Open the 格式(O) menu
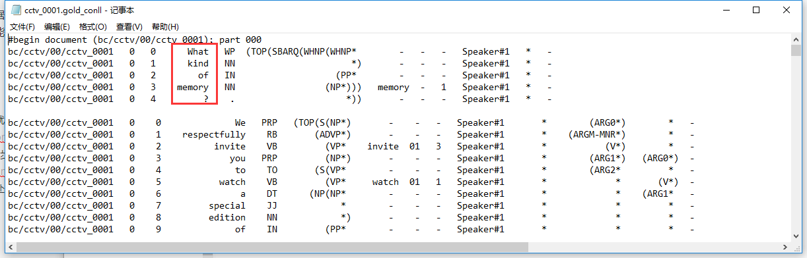 (93, 27)
